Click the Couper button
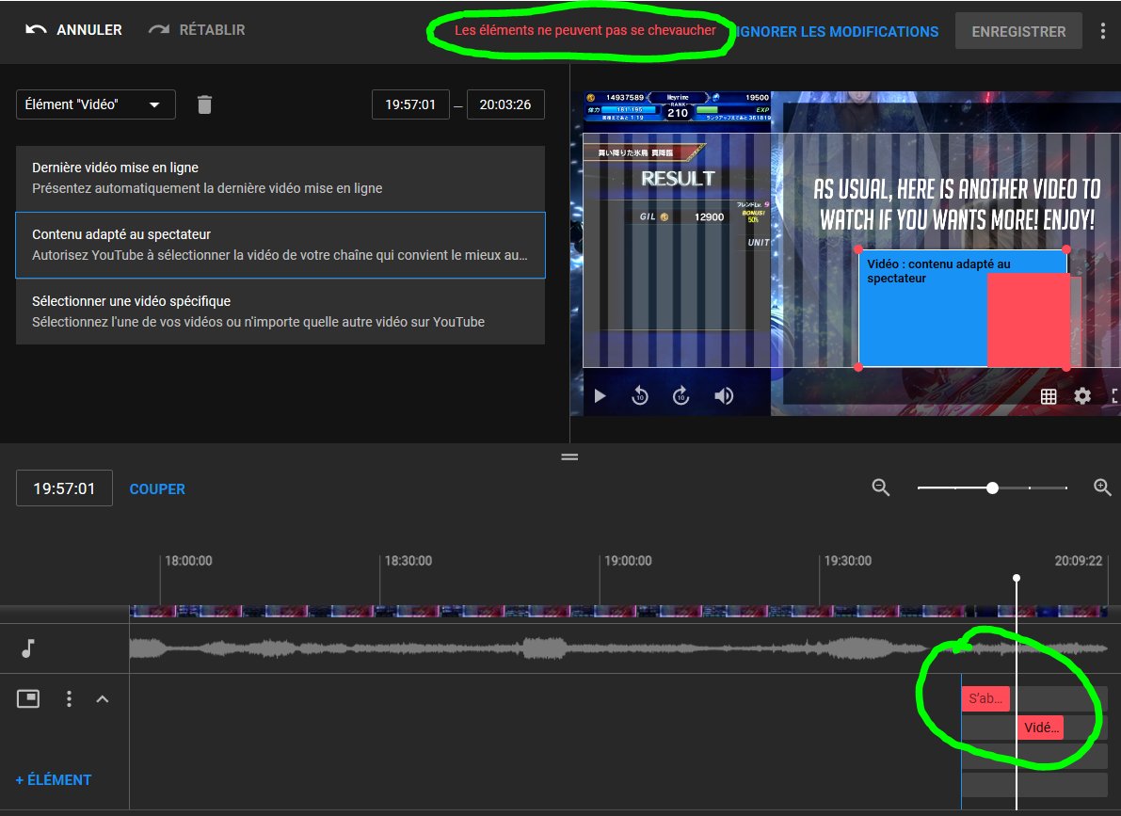Screen dimensions: 1121x816 coord(157,489)
